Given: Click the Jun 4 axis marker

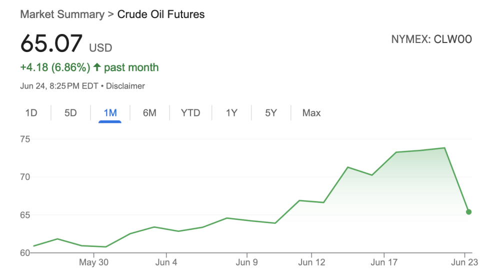Looking at the screenshot, I should [x=166, y=262].
